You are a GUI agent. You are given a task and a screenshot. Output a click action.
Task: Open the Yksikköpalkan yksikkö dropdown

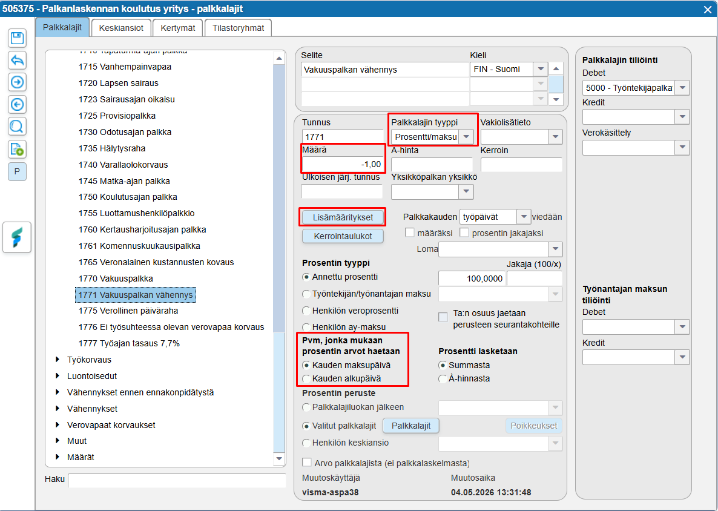pos(466,192)
